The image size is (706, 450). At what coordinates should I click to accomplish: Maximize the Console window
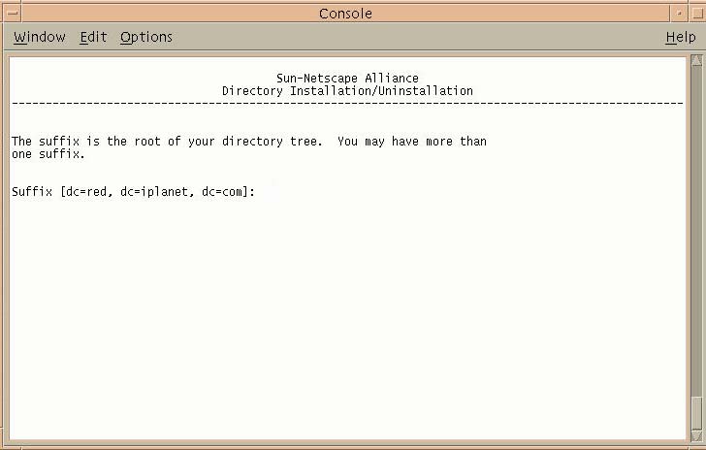click(697, 13)
